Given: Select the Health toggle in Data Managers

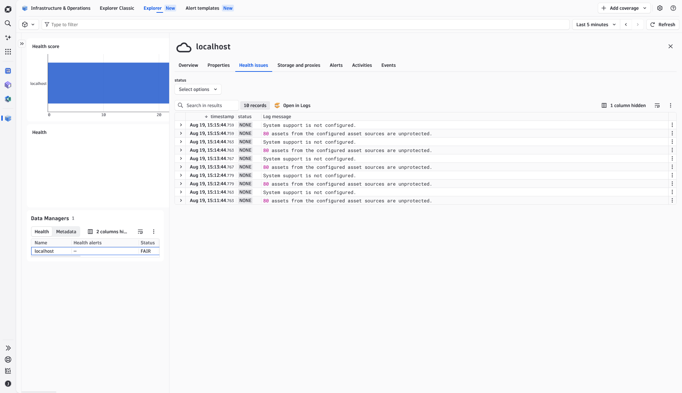Looking at the screenshot, I should [x=42, y=232].
